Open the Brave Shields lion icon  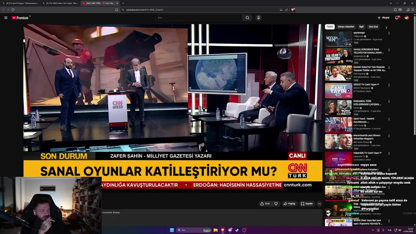coord(292,10)
